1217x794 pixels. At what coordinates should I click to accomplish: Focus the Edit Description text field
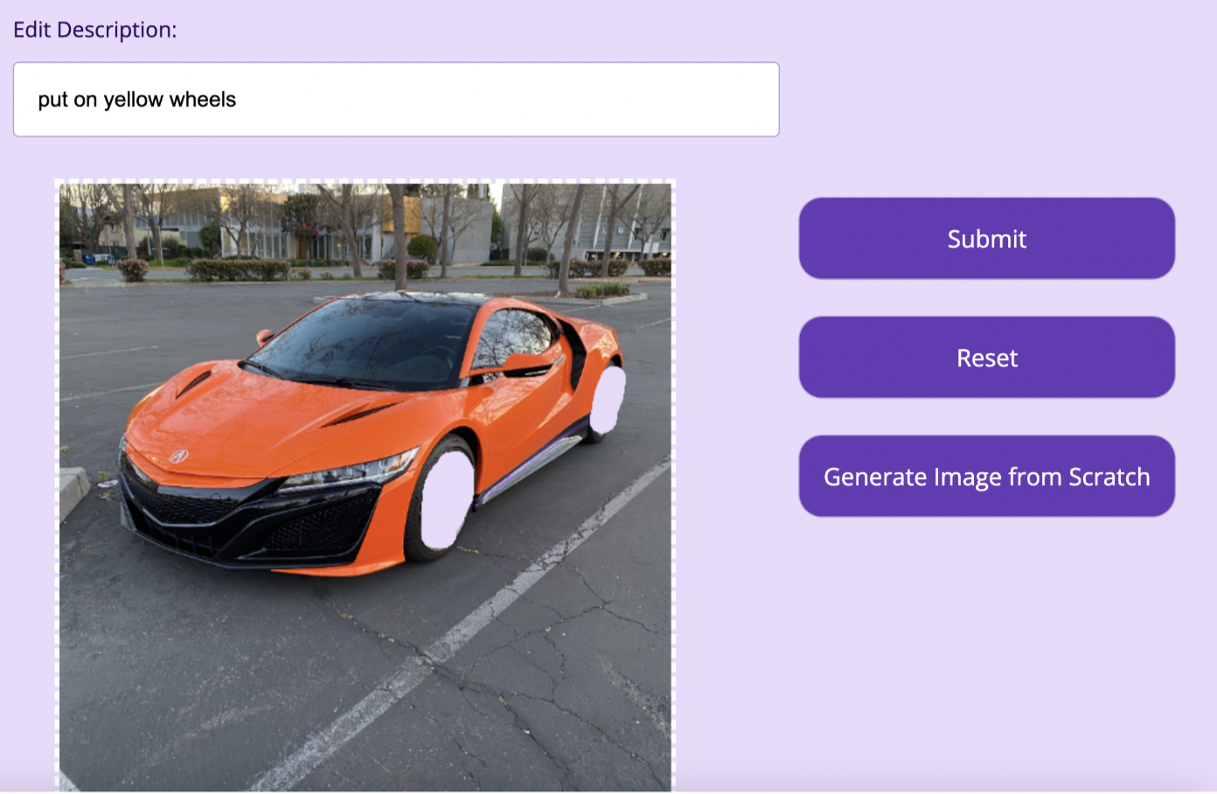click(396, 100)
